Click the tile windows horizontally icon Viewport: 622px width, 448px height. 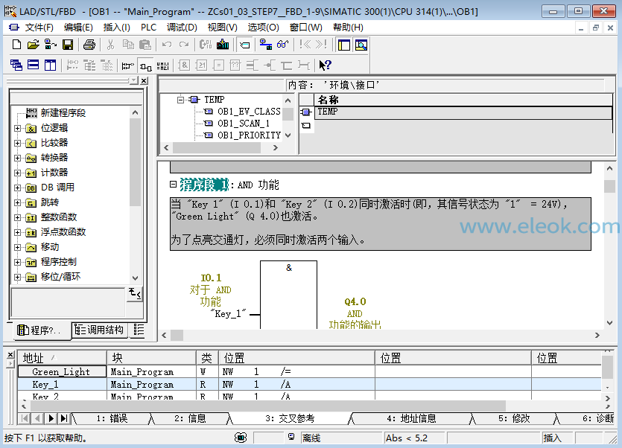(x=34, y=65)
